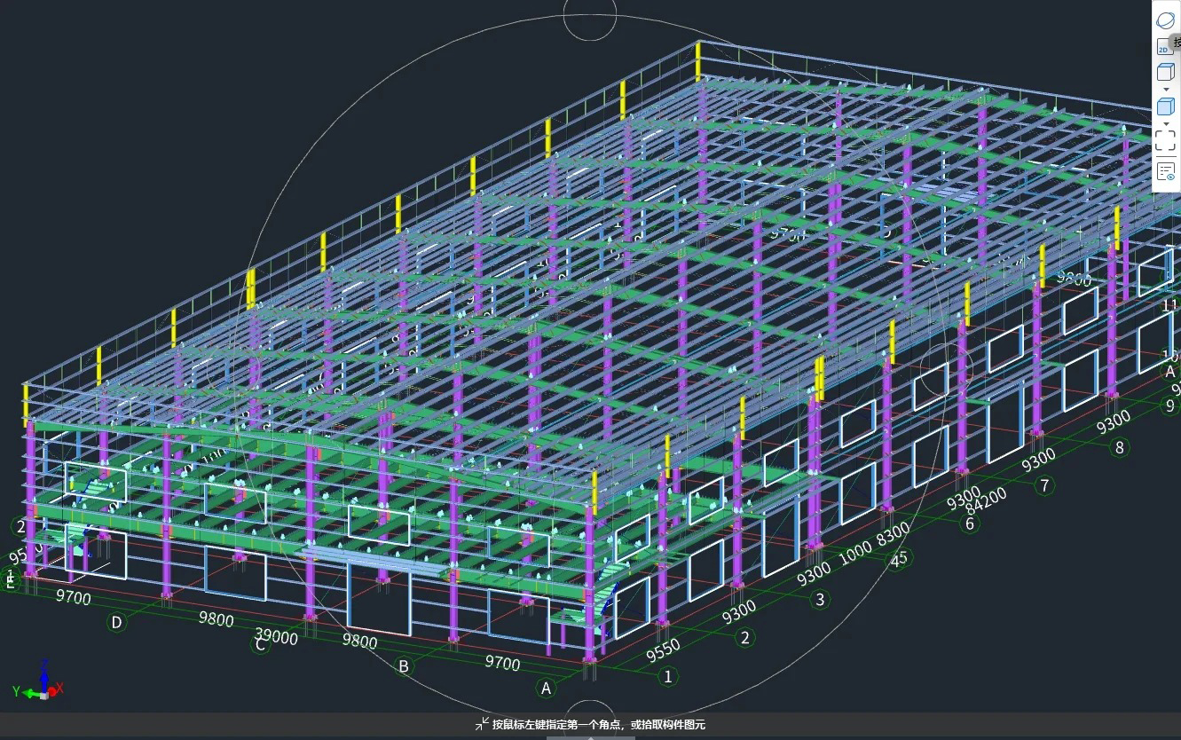The width and height of the screenshot is (1181, 740).
Task: Select the shaded solid cube display icon
Action: point(1165,107)
